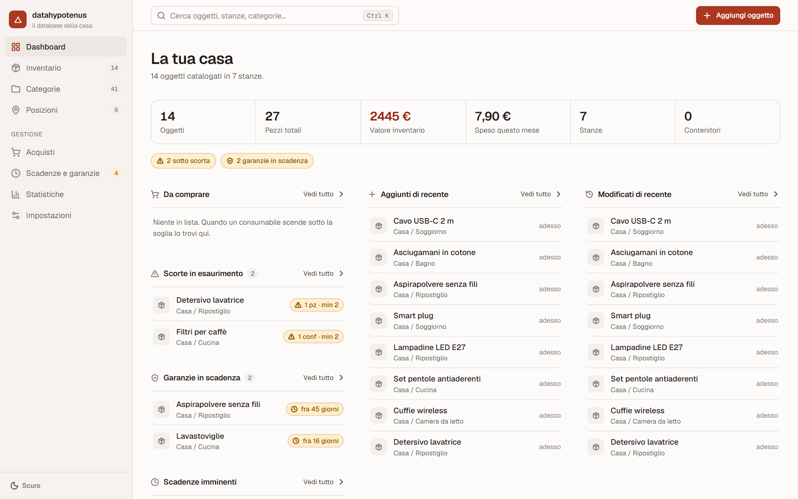Click the 1 pz · min 2 badge
The height and width of the screenshot is (499, 798).
(x=317, y=305)
